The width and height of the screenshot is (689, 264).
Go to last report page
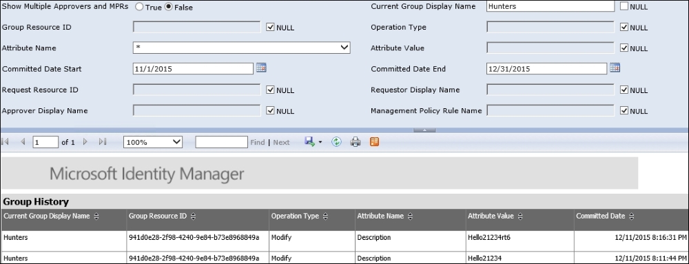pos(103,142)
